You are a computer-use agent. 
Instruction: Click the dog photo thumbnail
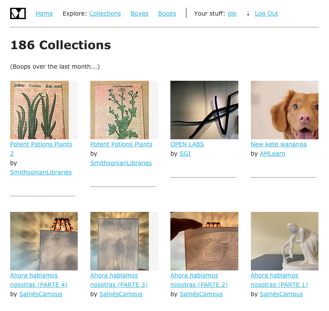[284, 110]
